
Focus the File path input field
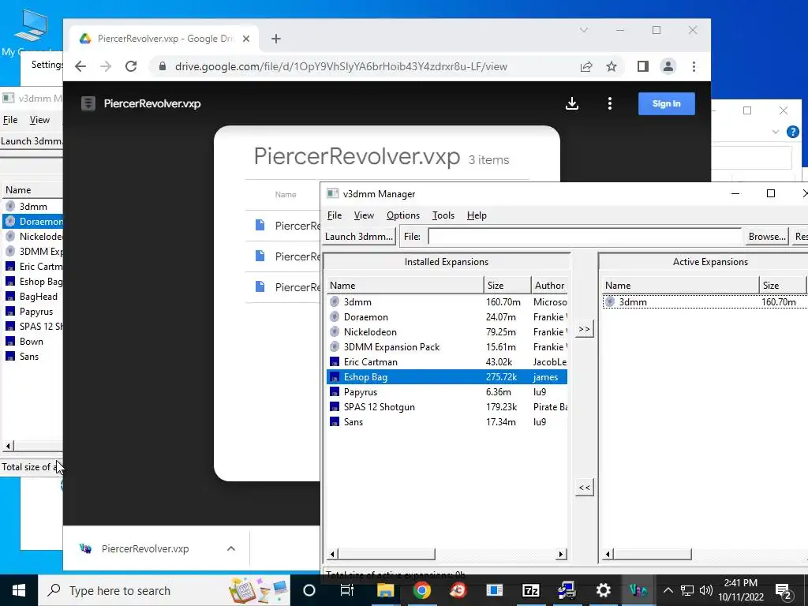585,237
